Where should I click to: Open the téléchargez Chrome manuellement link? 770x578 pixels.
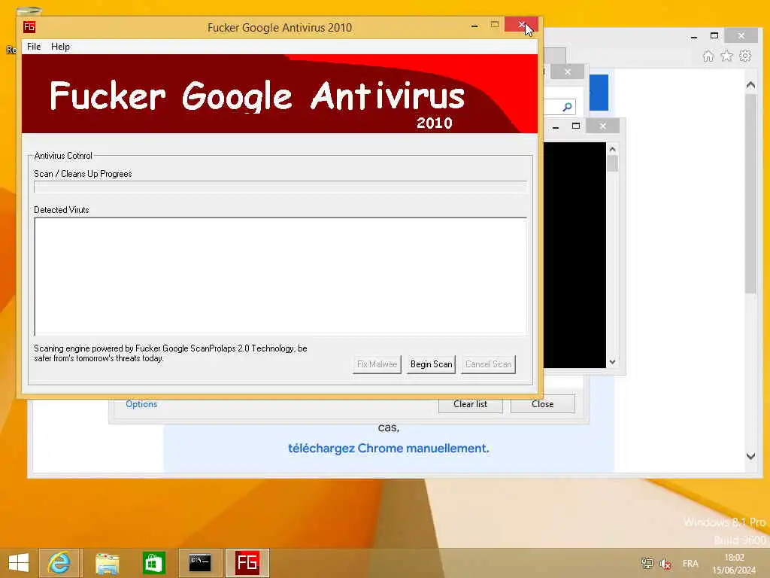click(389, 449)
